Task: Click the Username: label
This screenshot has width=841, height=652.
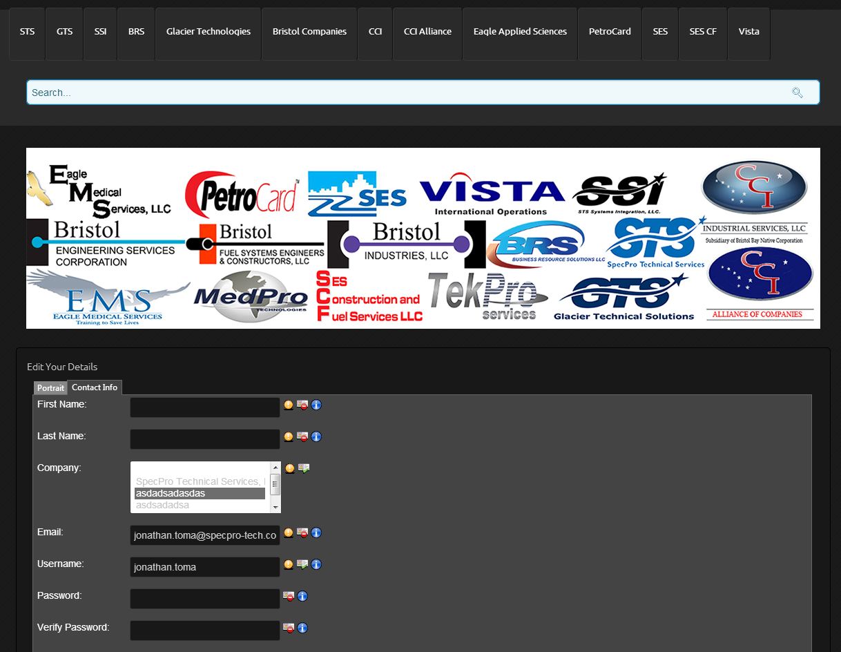Action: 61,564
